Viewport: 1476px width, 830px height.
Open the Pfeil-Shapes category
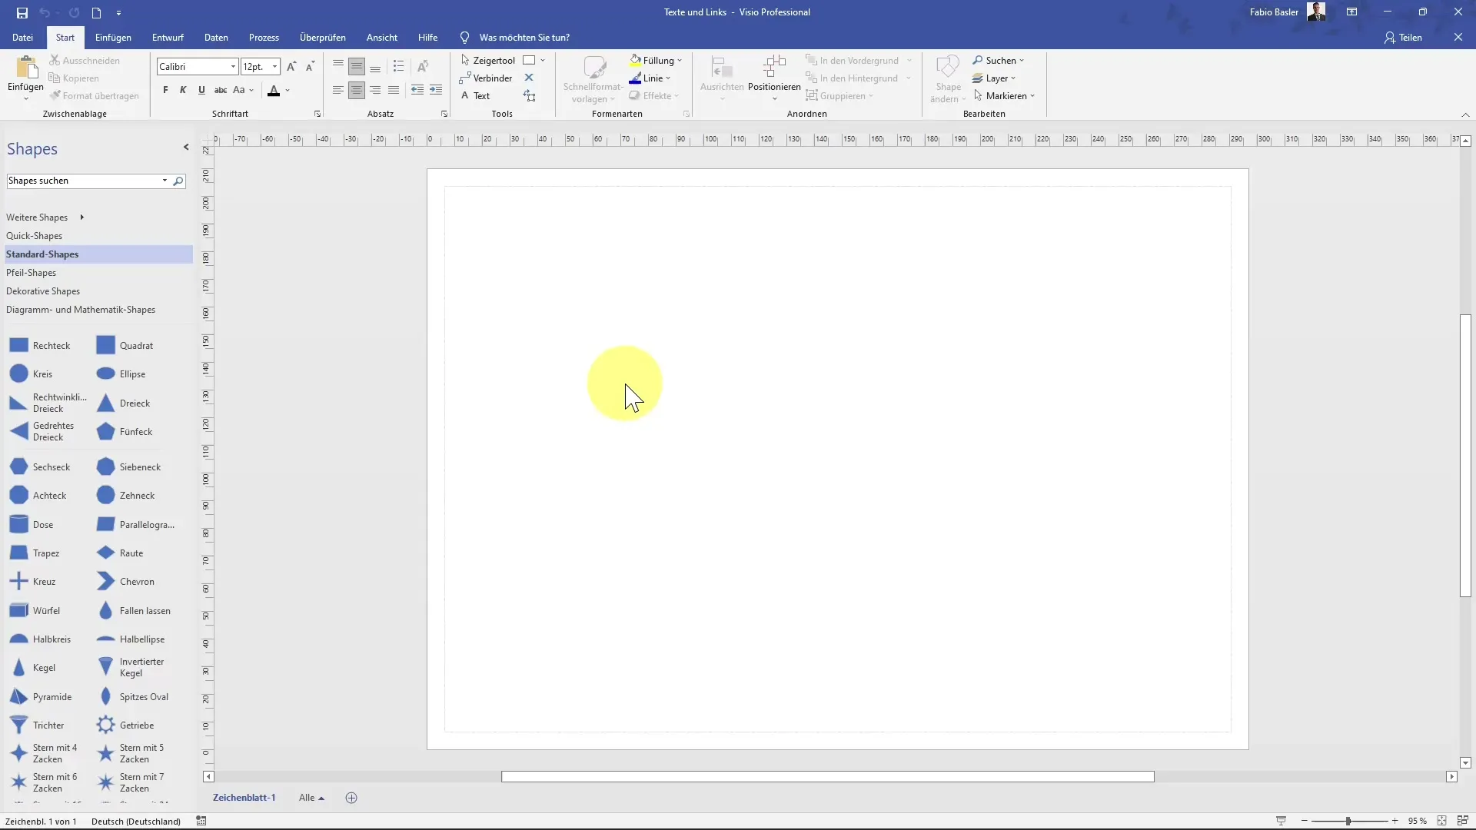coord(31,271)
